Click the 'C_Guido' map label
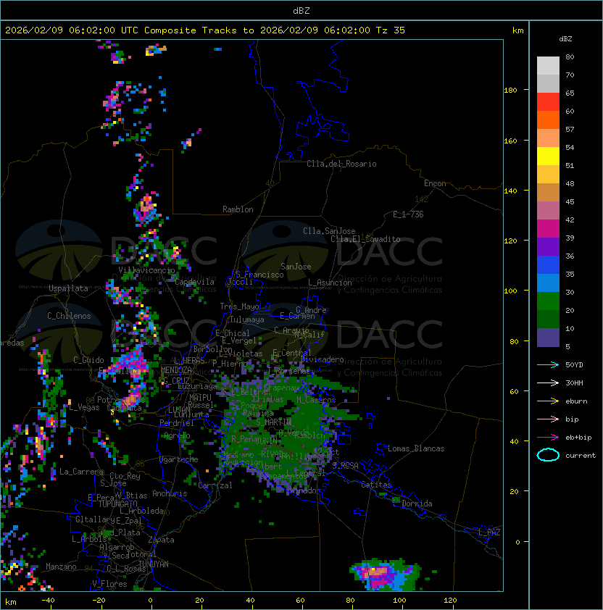The image size is (603, 610). pos(88,360)
